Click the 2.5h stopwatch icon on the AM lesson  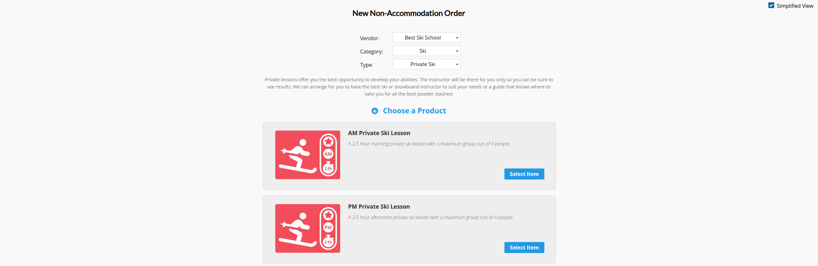point(328,168)
